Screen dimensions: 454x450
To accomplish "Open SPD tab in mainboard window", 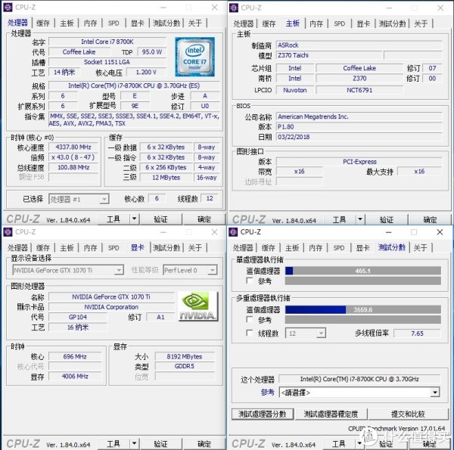I will tap(339, 23).
